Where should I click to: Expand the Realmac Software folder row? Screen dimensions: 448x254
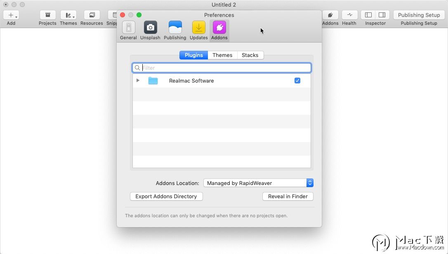click(138, 81)
